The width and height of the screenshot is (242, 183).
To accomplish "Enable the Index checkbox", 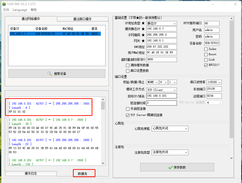I will click(206, 49).
